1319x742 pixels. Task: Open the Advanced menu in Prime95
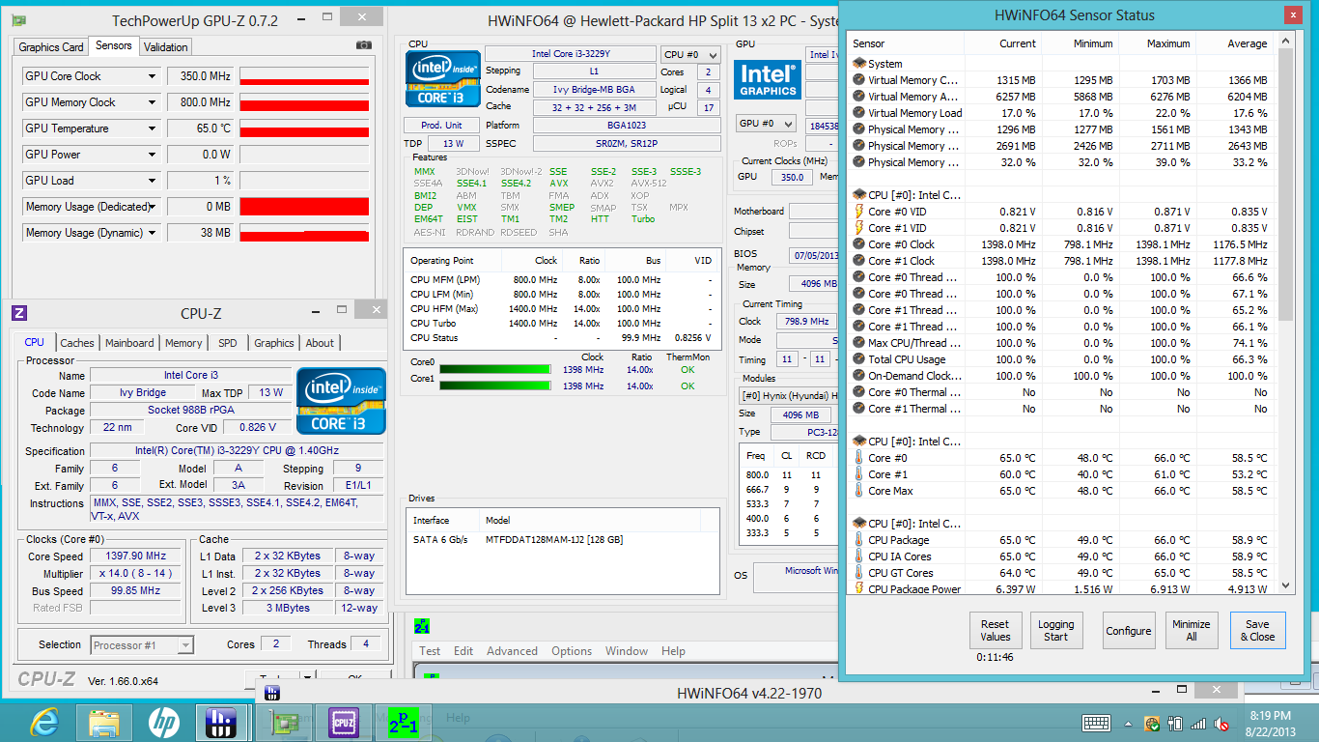pos(512,651)
